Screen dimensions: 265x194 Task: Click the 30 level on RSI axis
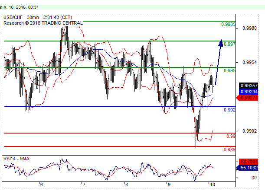pyautogui.click(x=254, y=178)
